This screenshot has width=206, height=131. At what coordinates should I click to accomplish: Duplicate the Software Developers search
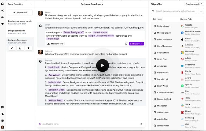point(20,48)
